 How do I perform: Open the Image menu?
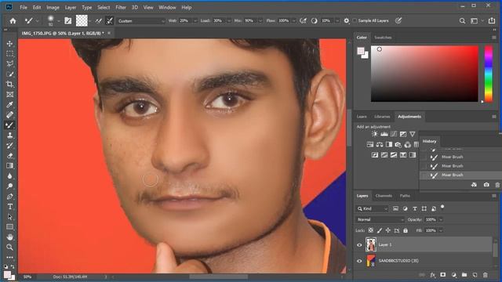(53, 7)
